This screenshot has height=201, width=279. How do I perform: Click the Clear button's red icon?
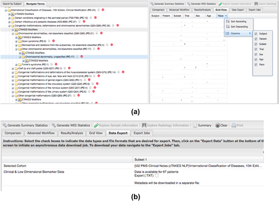pyautogui.click(x=217, y=125)
